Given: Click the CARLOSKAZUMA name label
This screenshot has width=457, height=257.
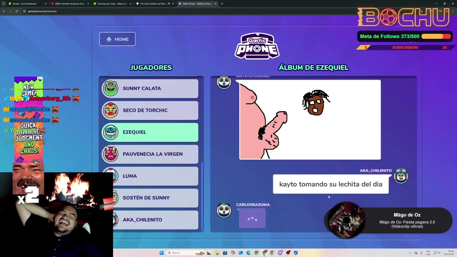Looking at the screenshot, I should [x=253, y=205].
